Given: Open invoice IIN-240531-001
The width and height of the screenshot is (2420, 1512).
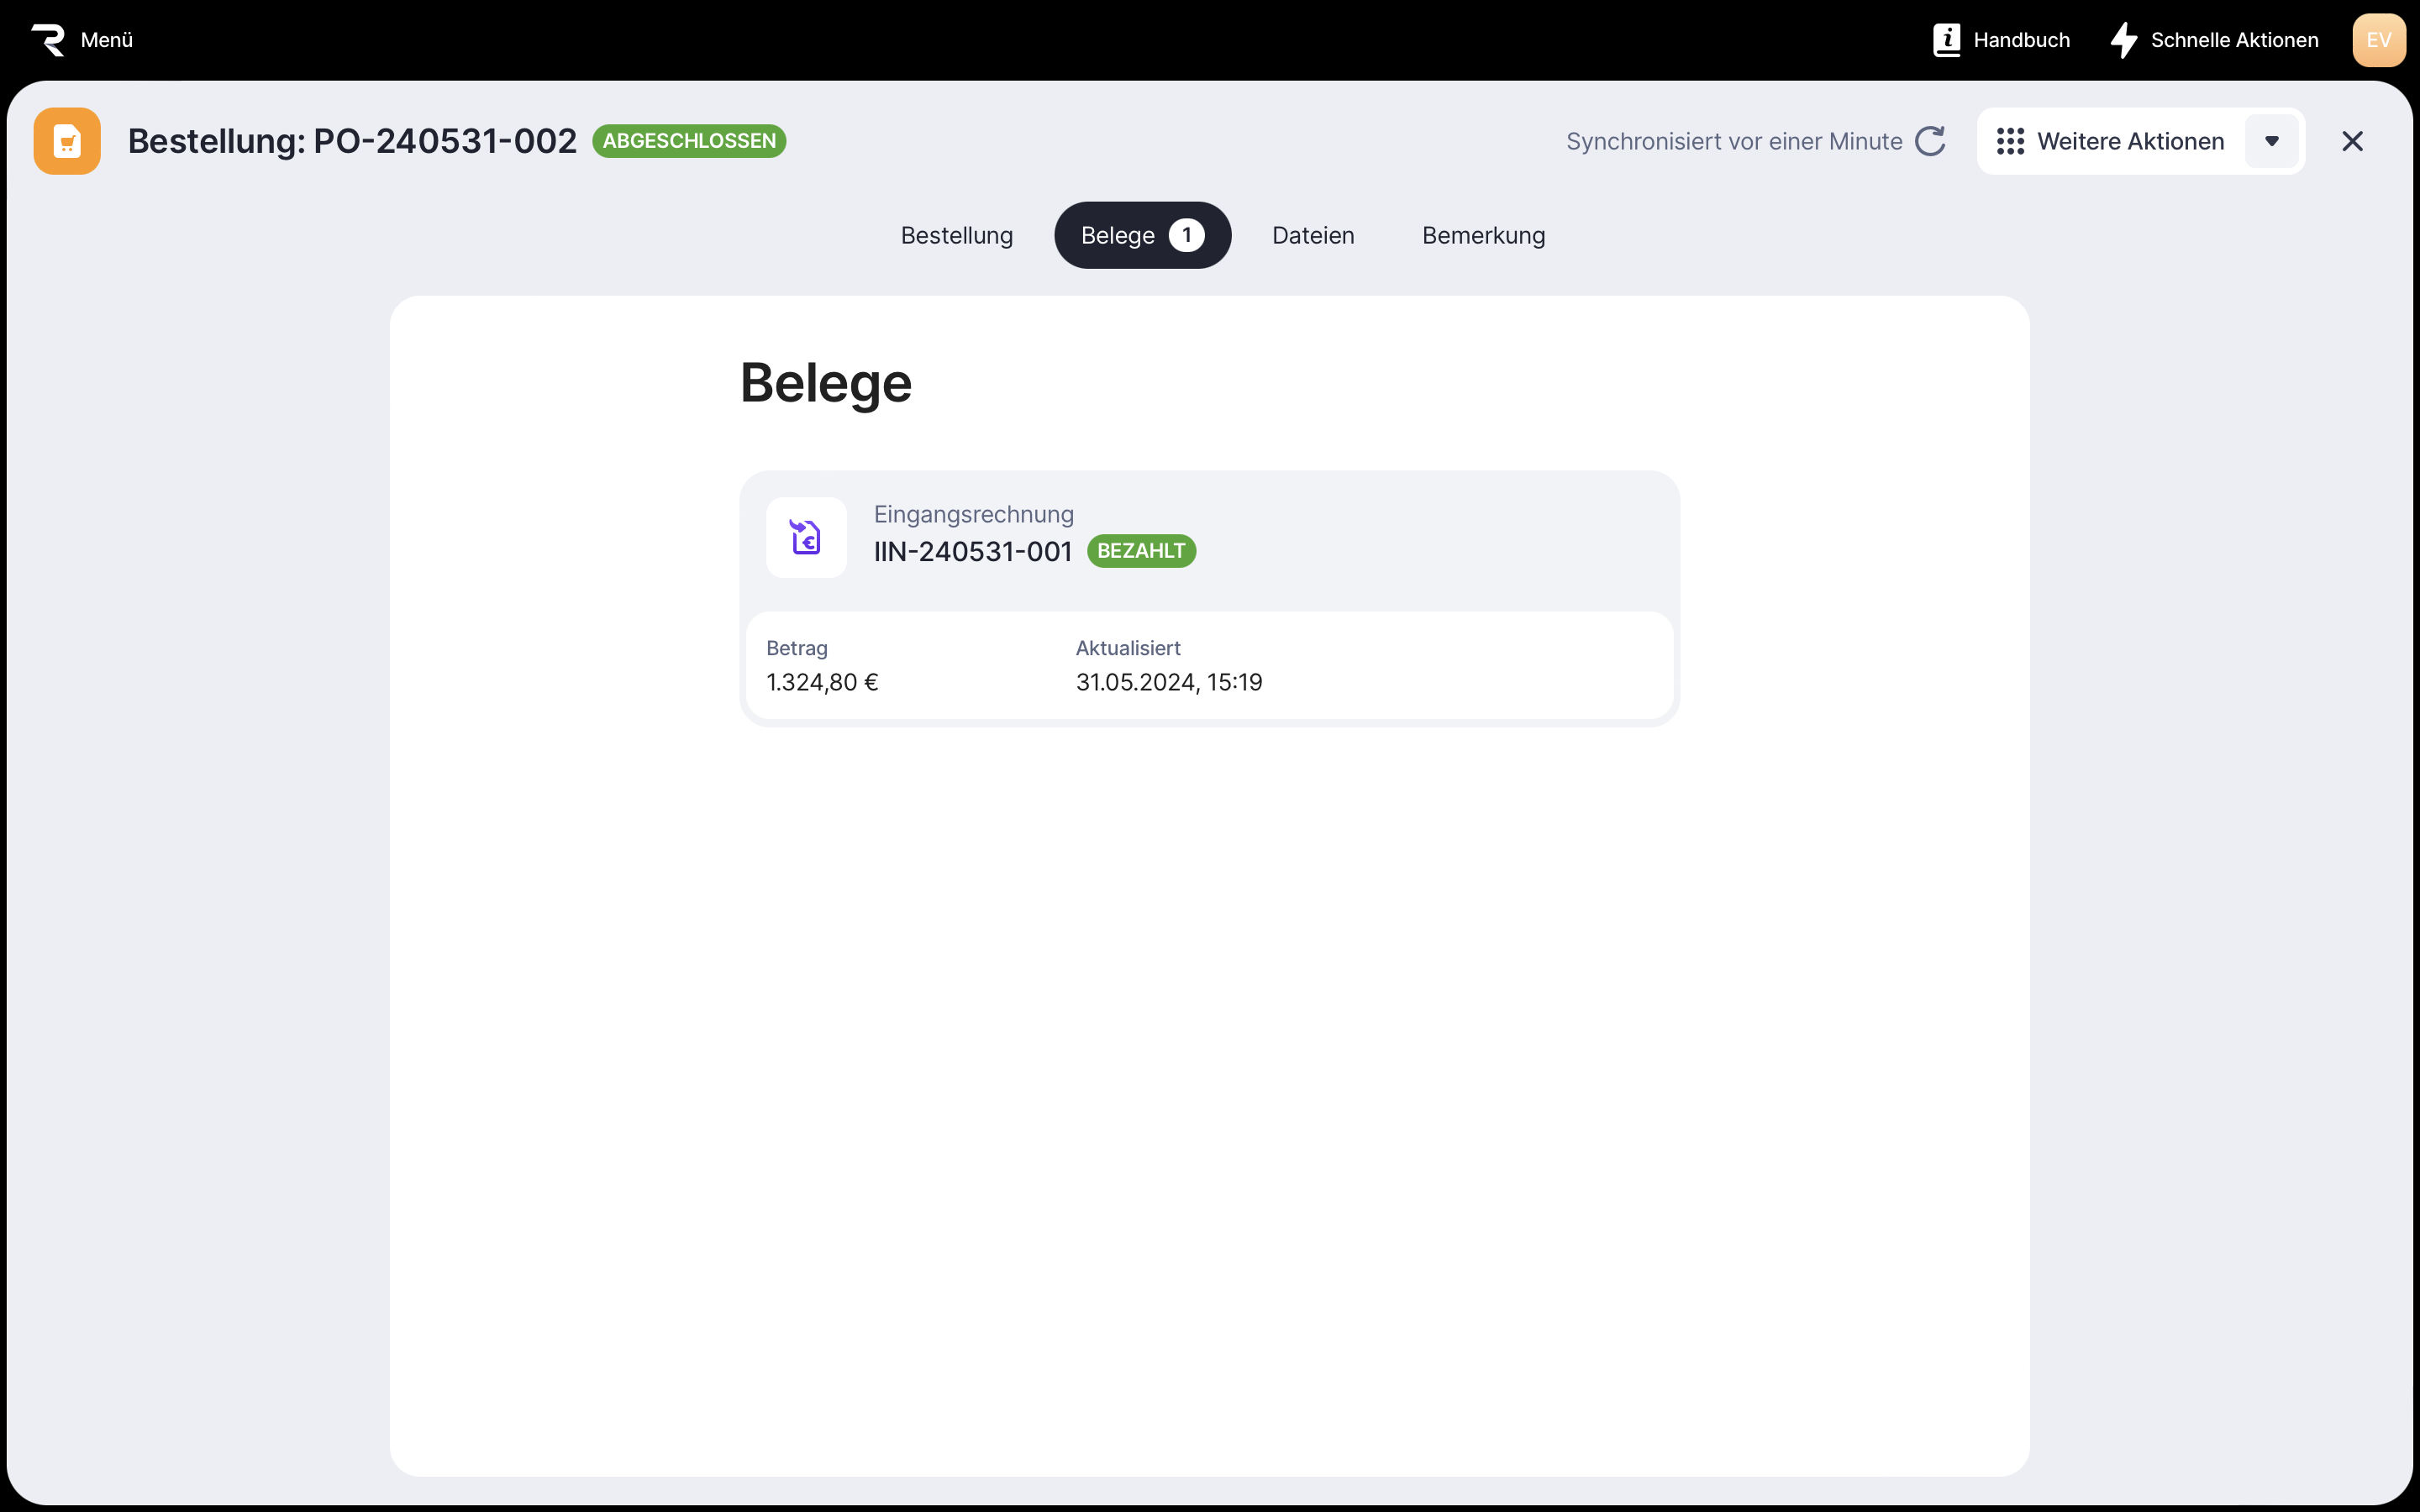Looking at the screenshot, I should (972, 551).
